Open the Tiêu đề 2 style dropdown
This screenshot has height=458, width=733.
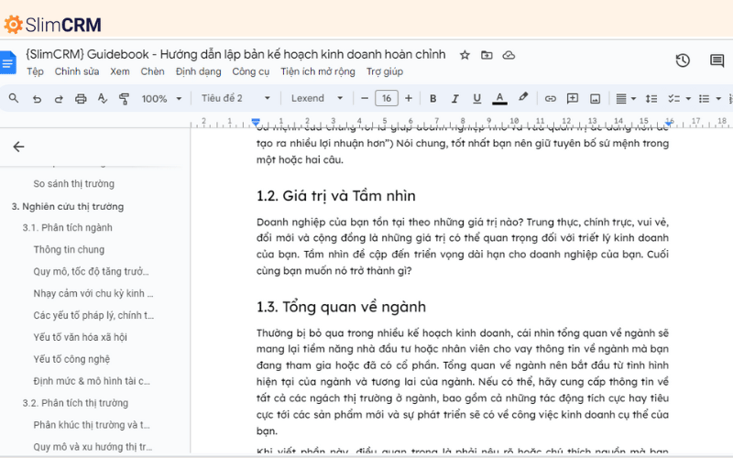coord(235,98)
